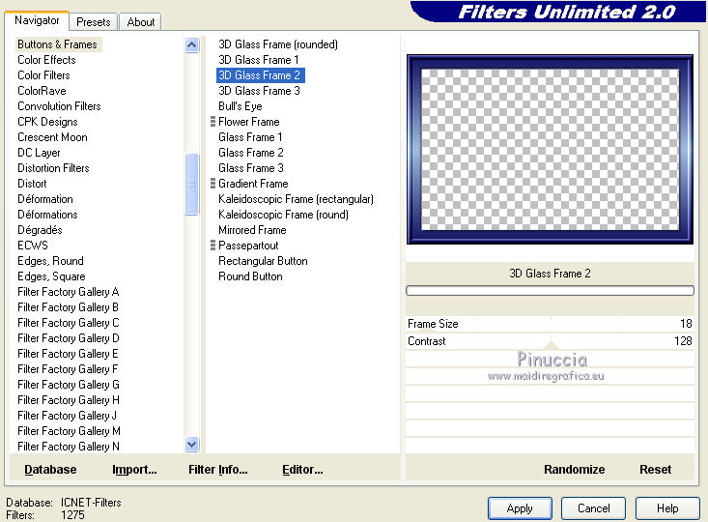Choose Edges, Round category
The width and height of the screenshot is (708, 522).
click(50, 260)
